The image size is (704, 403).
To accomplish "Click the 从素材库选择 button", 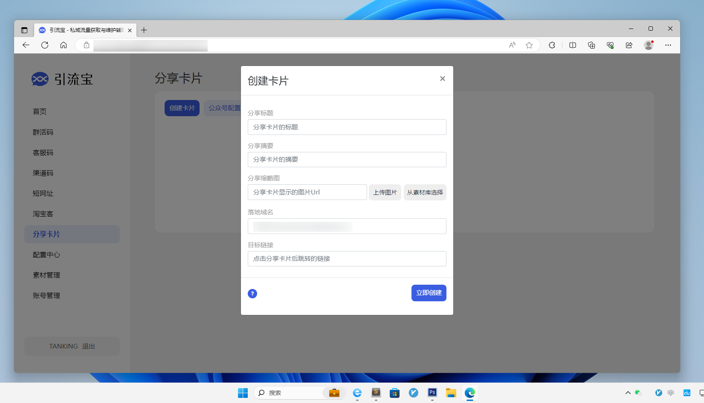I will click(425, 192).
